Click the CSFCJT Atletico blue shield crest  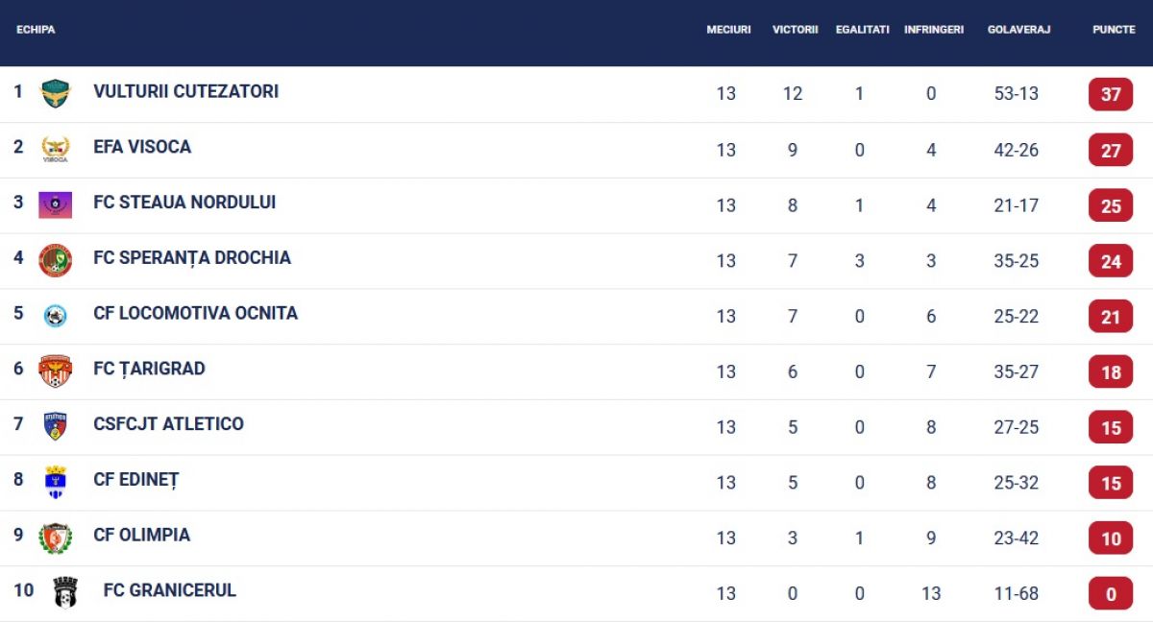[56, 426]
